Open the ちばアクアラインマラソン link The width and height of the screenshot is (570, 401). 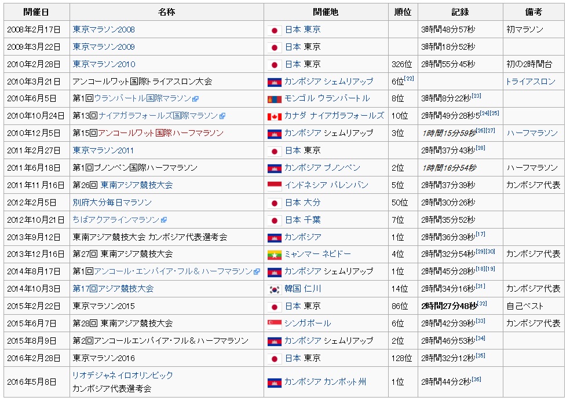coord(116,220)
